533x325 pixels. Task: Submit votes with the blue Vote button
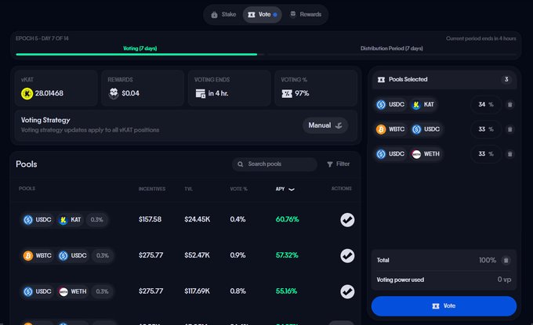click(444, 306)
